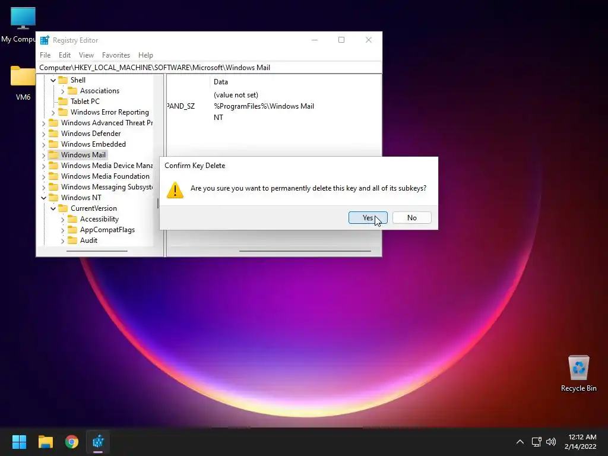Select the Windows NT folder icon
608x456 pixels.
[x=53, y=197]
